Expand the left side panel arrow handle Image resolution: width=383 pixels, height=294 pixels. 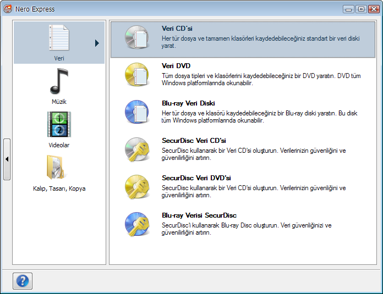(x=7, y=159)
